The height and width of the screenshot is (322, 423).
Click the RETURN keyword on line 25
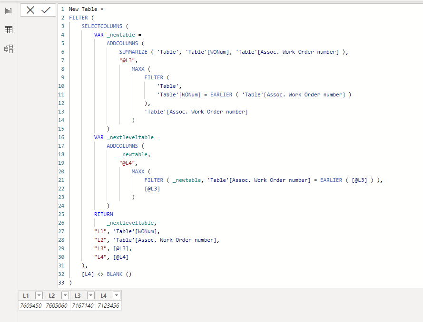click(x=104, y=214)
